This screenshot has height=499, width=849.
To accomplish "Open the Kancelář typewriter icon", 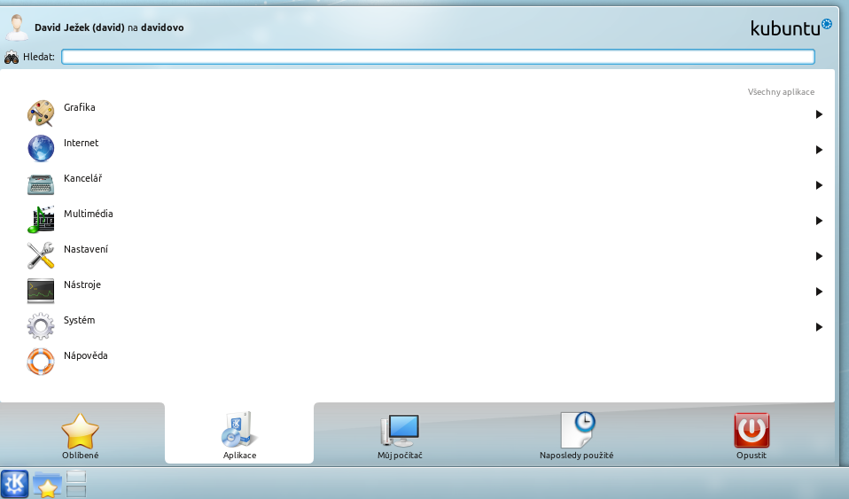I will pos(41,184).
